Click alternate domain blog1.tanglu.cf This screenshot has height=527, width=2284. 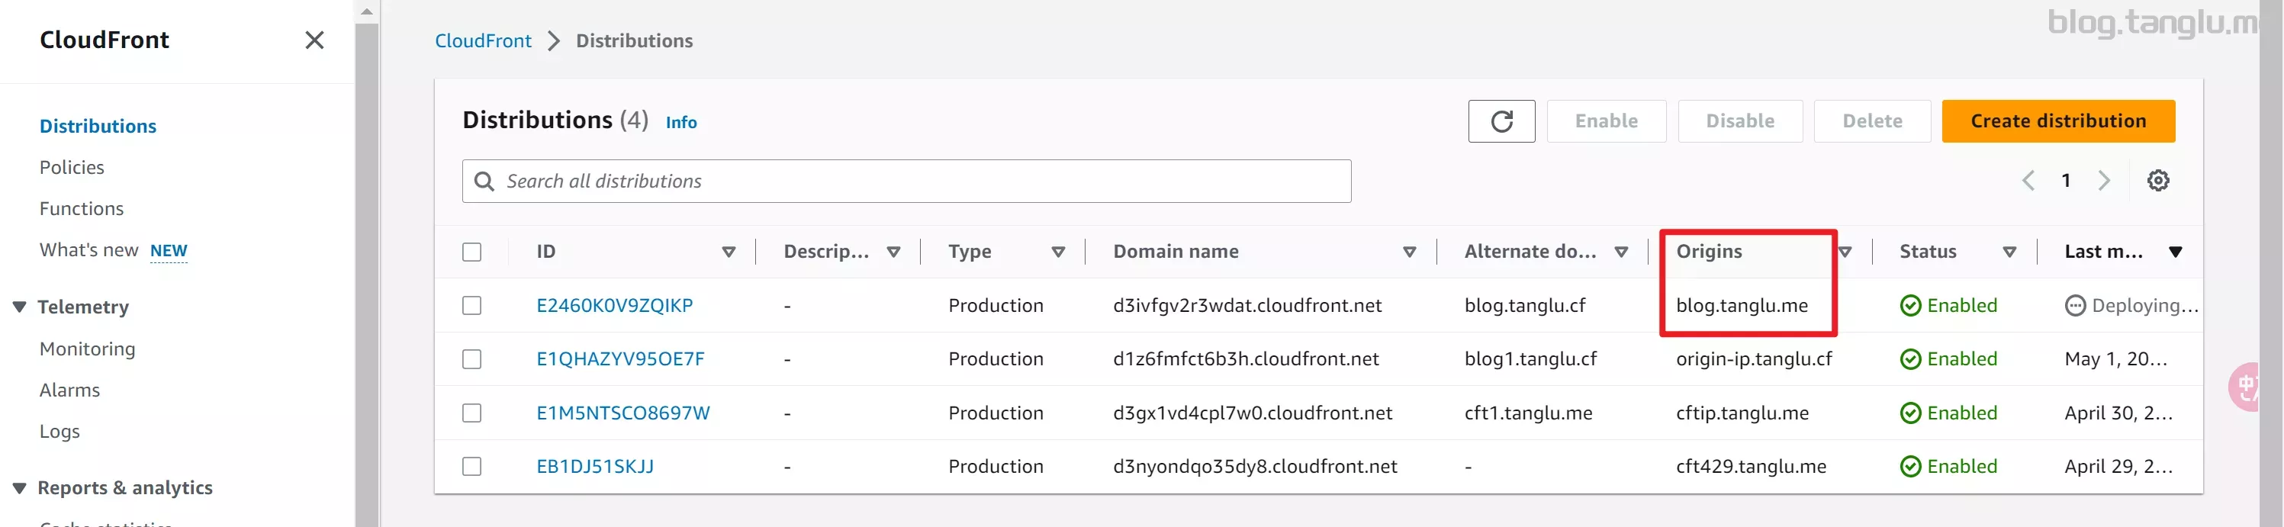coord(1530,358)
